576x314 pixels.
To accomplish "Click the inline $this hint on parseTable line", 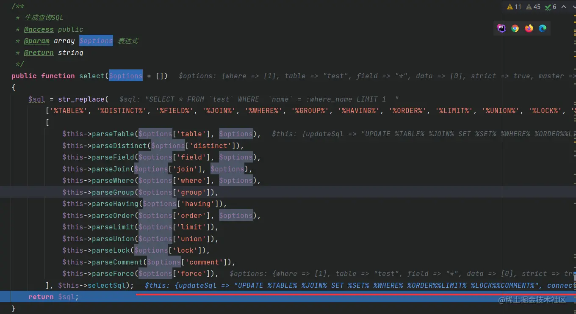I will 424,134.
